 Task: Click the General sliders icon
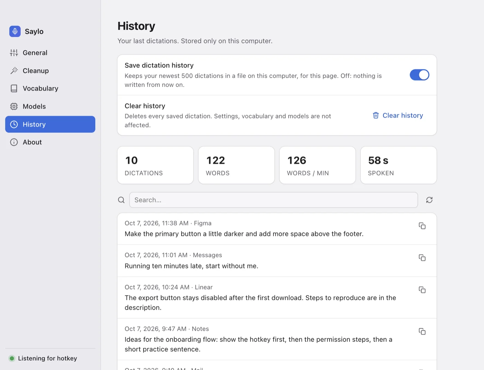(14, 53)
